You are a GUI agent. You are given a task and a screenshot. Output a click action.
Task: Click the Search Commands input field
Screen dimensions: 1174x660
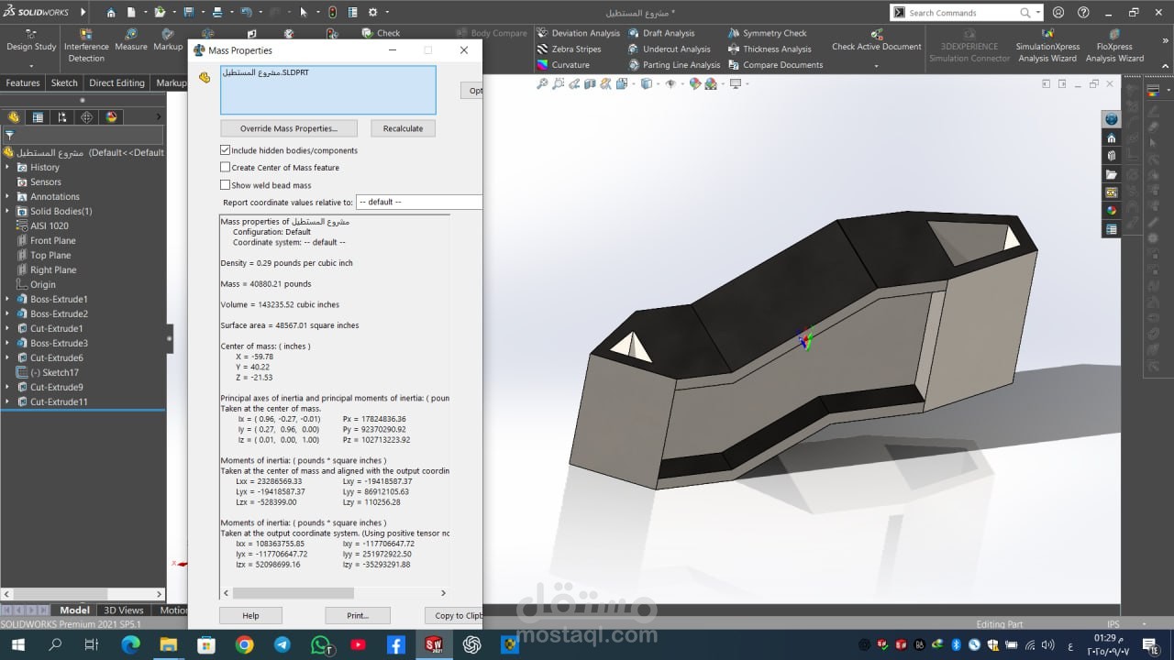[x=963, y=13]
